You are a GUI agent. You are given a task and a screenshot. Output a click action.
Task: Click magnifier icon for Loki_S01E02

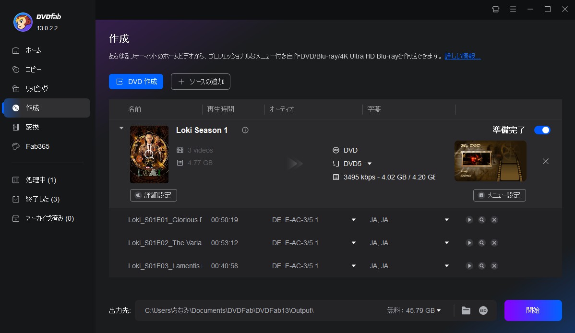pos(482,243)
